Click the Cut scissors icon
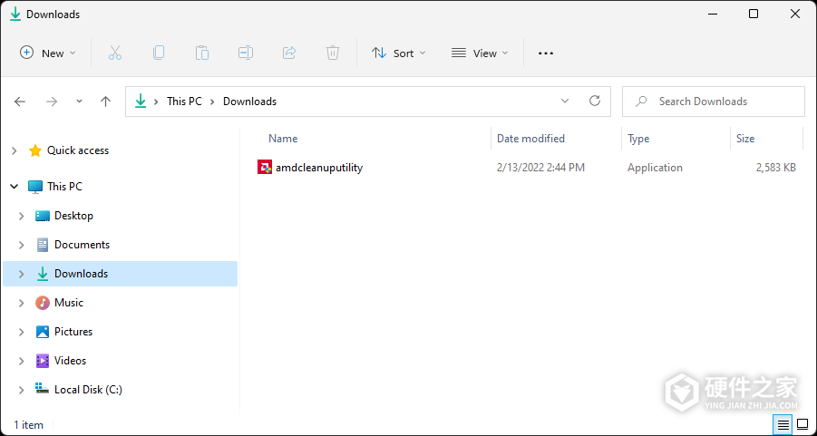Viewport: 817px width, 436px height. [x=115, y=53]
